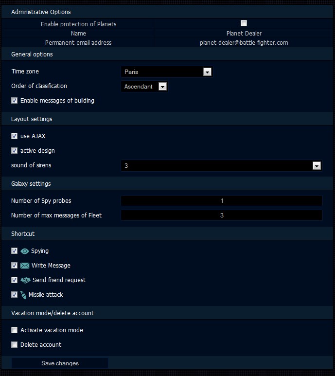Disable the use AJAX option
335x376 pixels.
pyautogui.click(x=14, y=136)
